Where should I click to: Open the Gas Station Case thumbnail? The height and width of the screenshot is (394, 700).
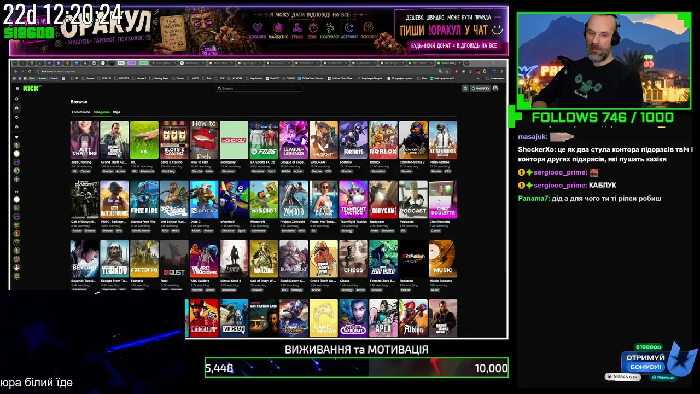coord(264,318)
